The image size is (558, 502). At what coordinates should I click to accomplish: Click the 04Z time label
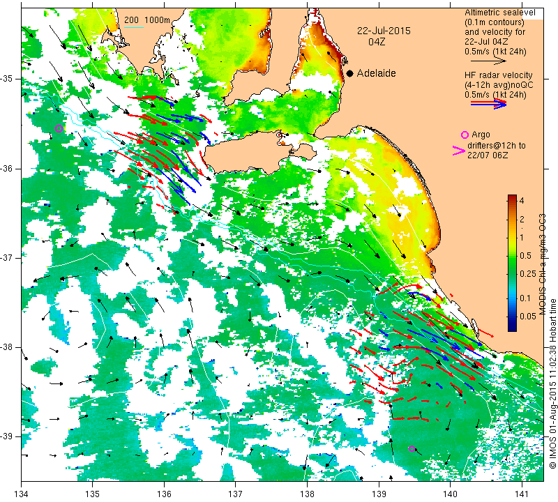tap(377, 42)
